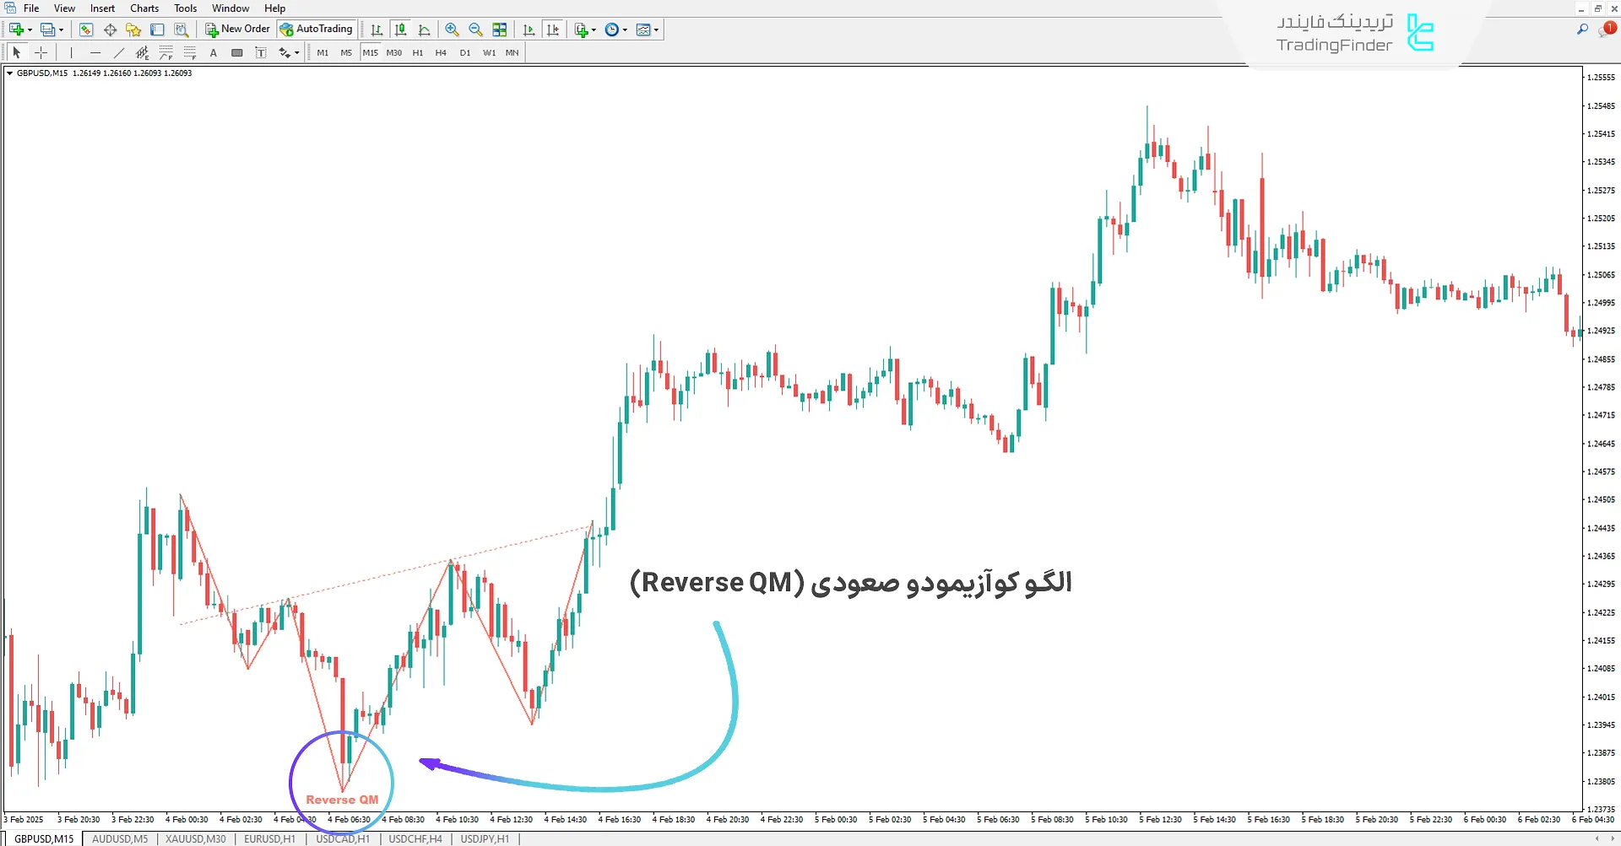Switch to the XAUUSD,M30 chart tab
The image size is (1621, 846).
pyautogui.click(x=195, y=838)
